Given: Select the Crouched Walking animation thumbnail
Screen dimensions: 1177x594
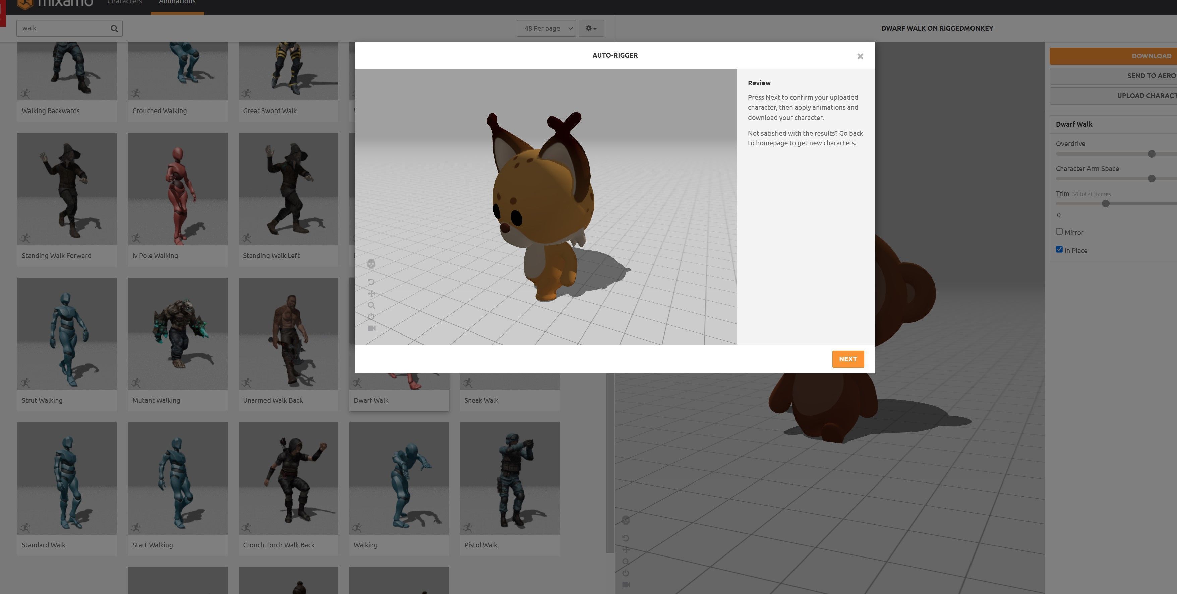Looking at the screenshot, I should click(x=178, y=71).
